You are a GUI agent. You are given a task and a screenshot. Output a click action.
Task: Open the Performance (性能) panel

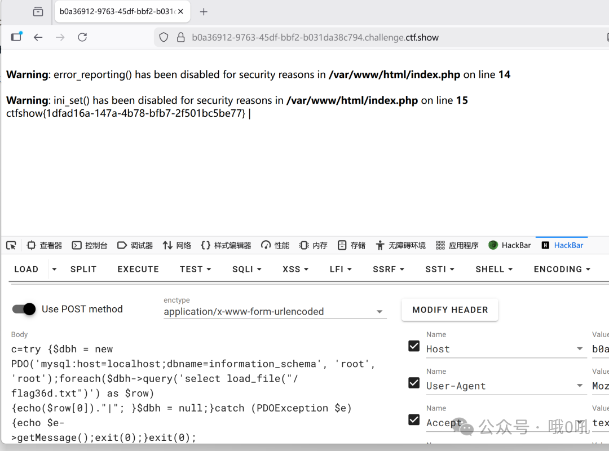click(275, 245)
